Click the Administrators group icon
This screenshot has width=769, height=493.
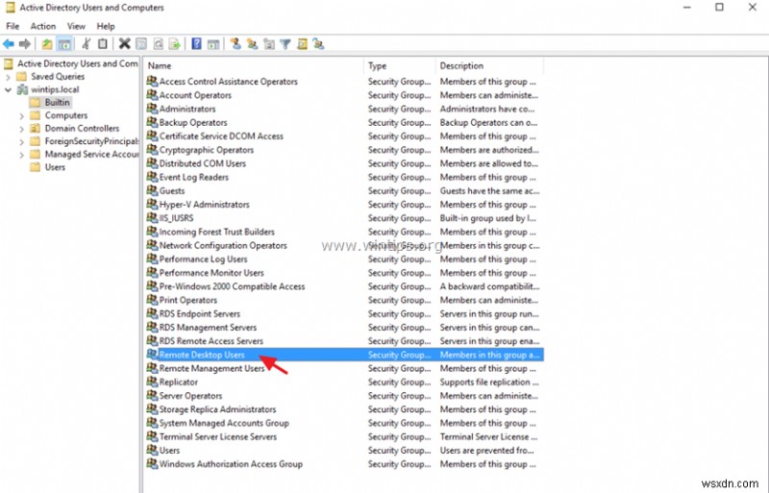(152, 109)
